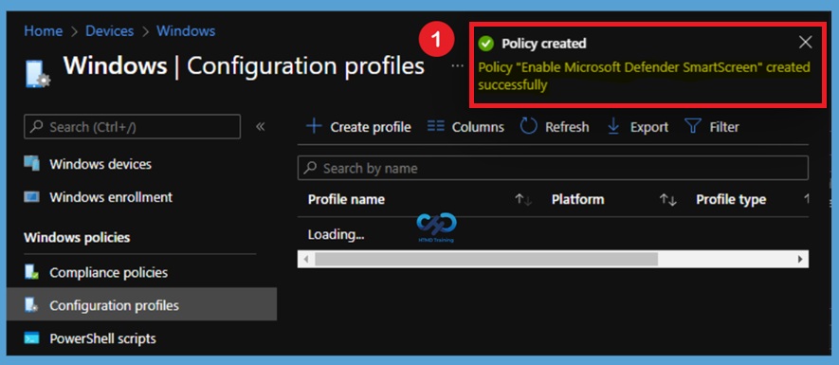This screenshot has height=365, width=839.
Task: Click Create profile button
Action: (358, 127)
